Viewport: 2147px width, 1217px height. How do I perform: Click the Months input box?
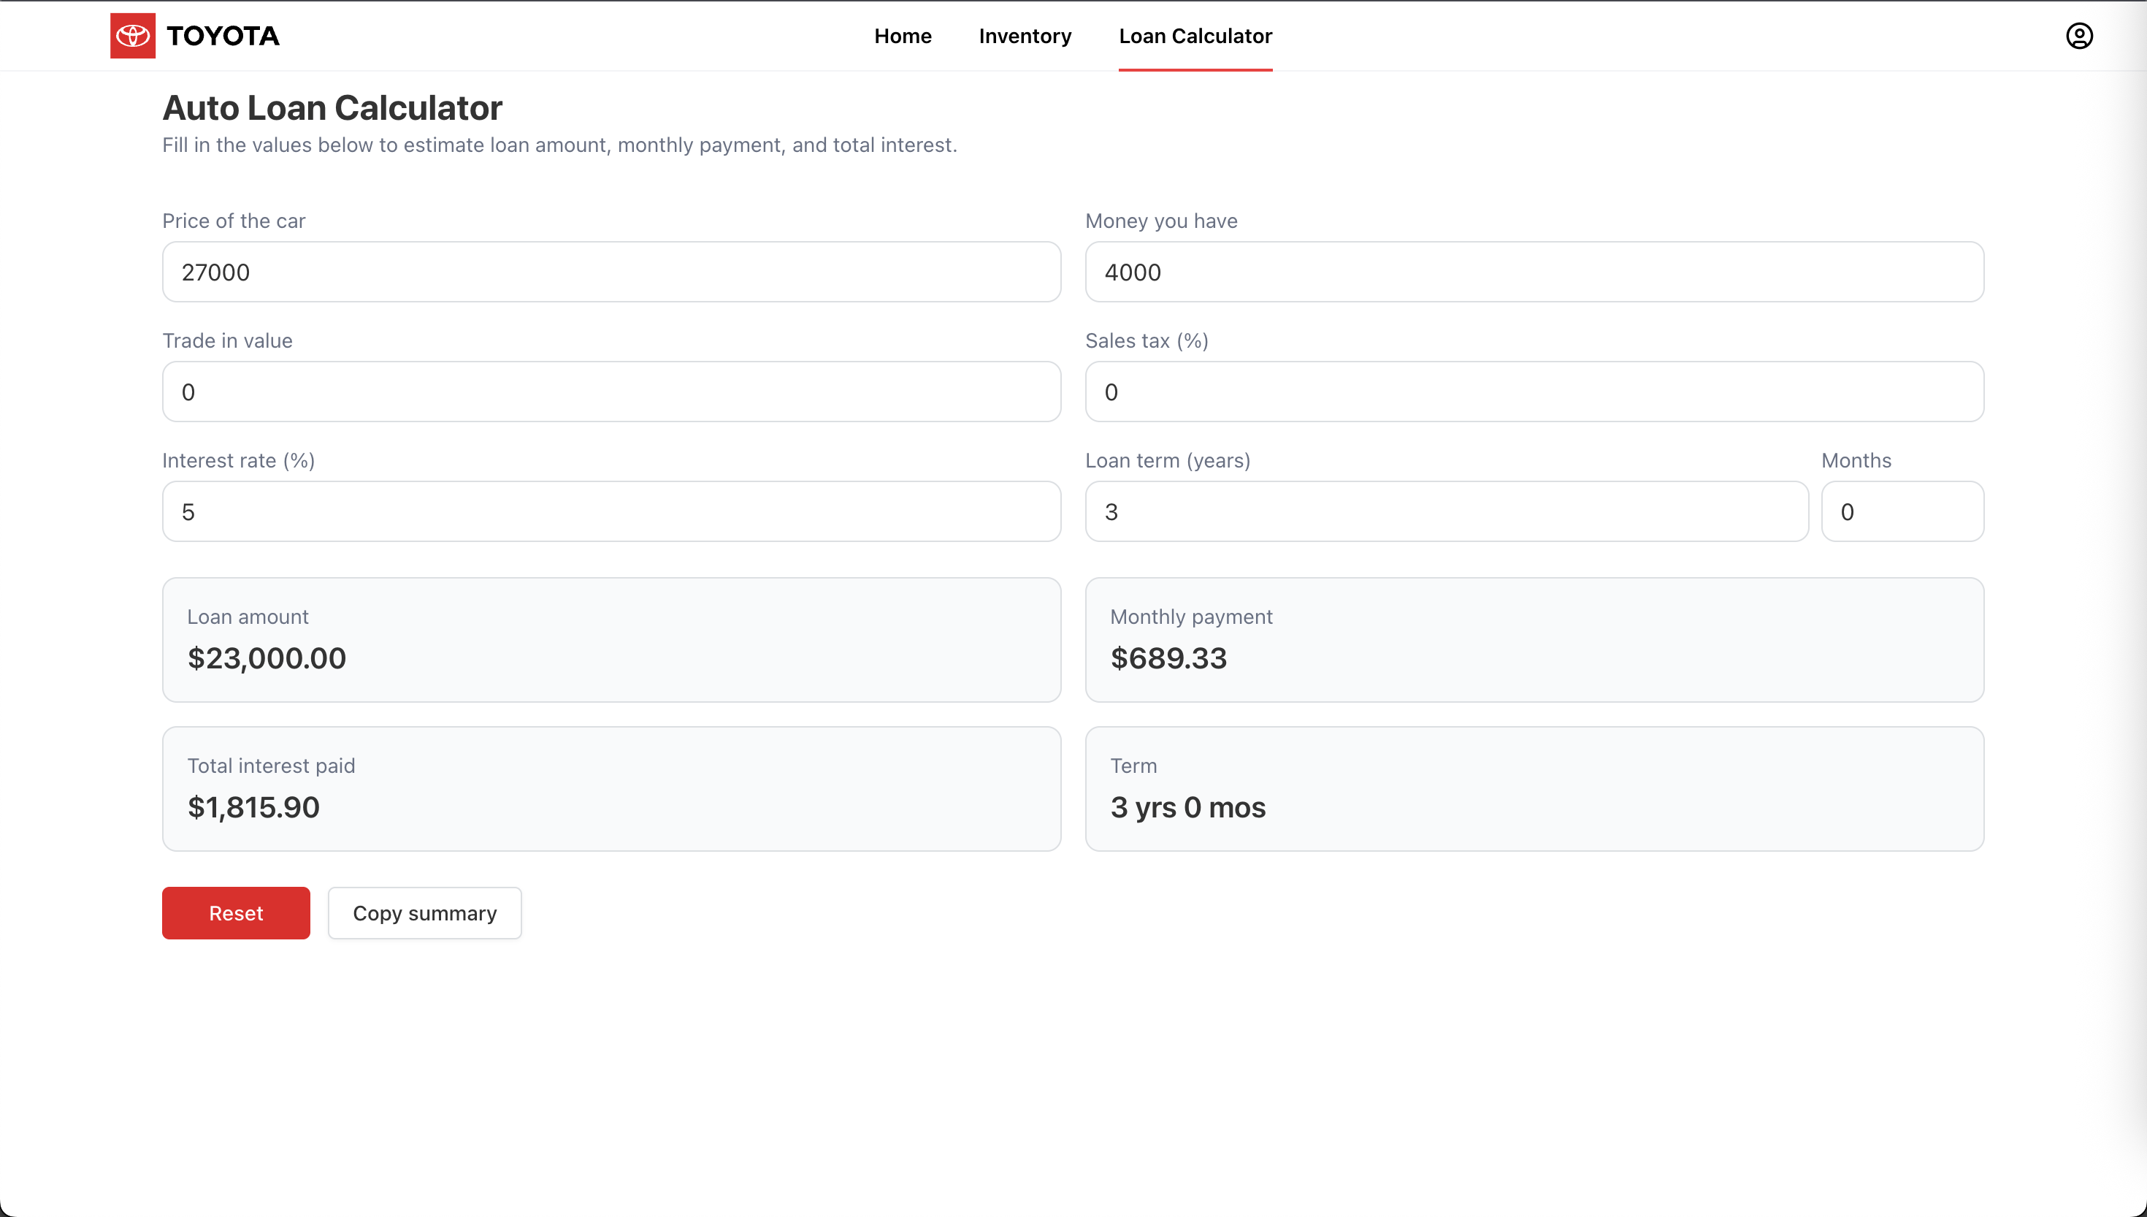1902,511
